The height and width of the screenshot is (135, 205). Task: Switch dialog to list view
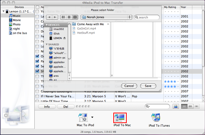pos(69,17)
